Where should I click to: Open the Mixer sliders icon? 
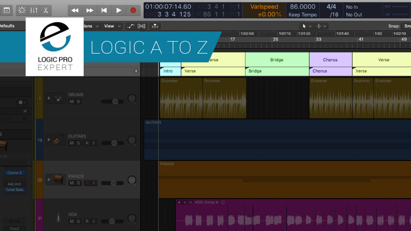[x=34, y=11]
